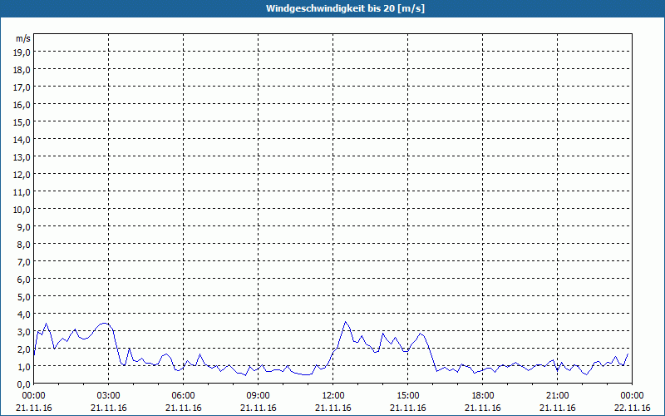Click the '17,0' y-axis label

(x=23, y=87)
